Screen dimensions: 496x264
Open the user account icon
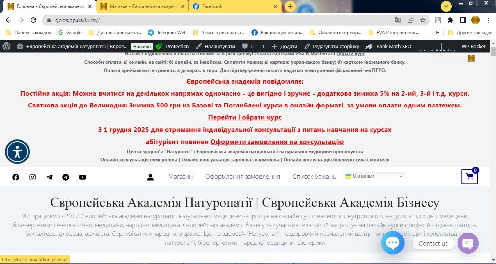point(150,177)
